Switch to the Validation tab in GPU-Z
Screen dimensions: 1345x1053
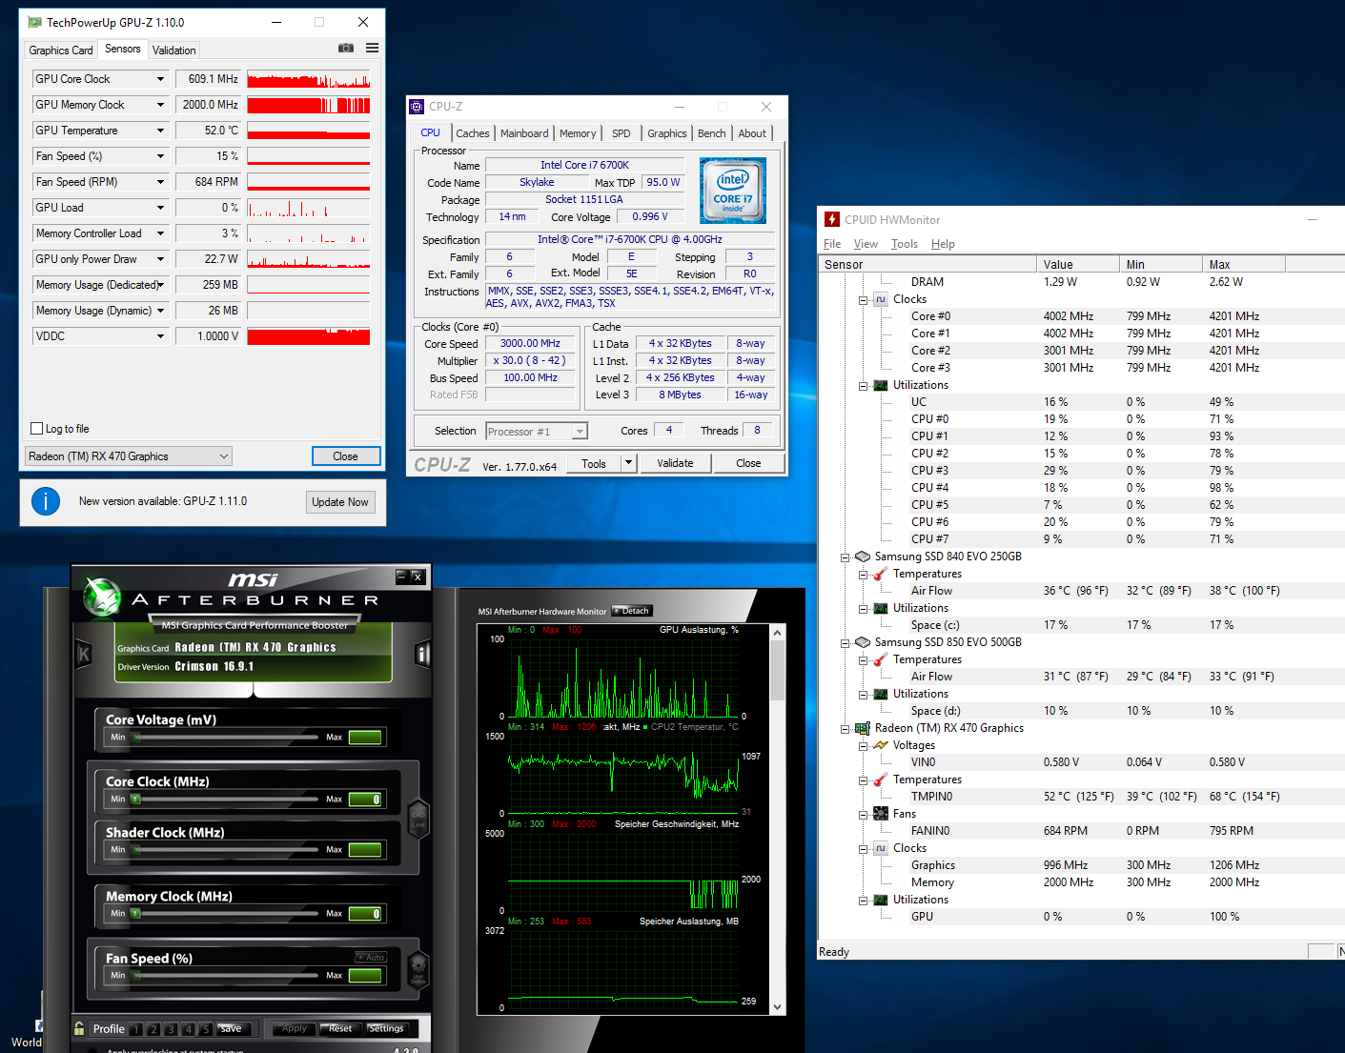[x=173, y=51]
